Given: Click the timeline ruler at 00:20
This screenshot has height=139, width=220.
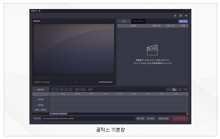Looking at the screenshot, I should pyautogui.click(x=63, y=94).
